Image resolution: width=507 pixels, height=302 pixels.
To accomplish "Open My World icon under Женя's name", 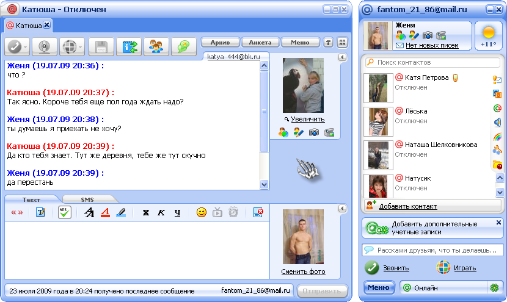I will pos(400,35).
